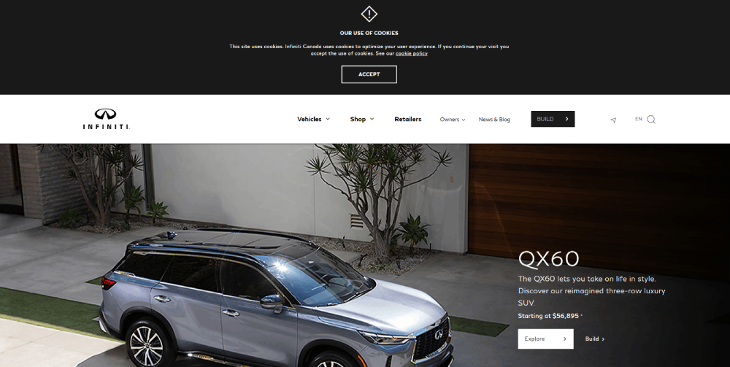Expand the Shop dropdown menu

point(362,119)
